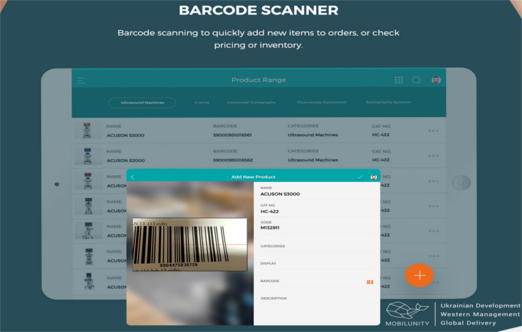
Task: Click Ultrasound Machines category in ACUSON S3000 row
Action: coord(313,135)
